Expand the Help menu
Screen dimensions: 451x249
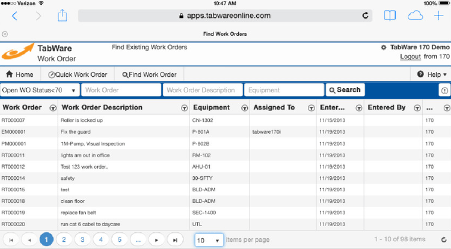coord(431,74)
